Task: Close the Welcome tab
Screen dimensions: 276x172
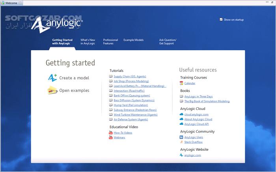Action: tap(21, 3)
